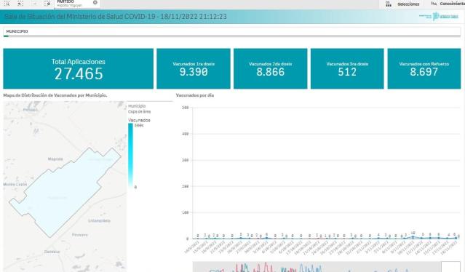Image resolution: width=465 pixels, height=272 pixels.
Task: Open the selections tool grid icon
Action: 389,4
